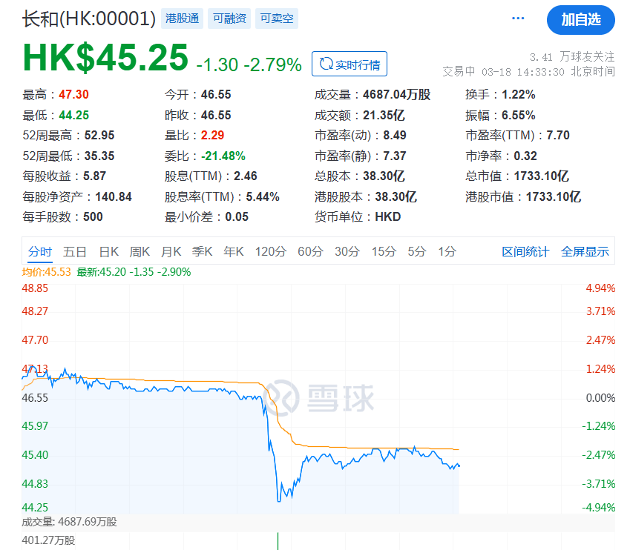
Task: Show the 月K chart
Action: 171,251
